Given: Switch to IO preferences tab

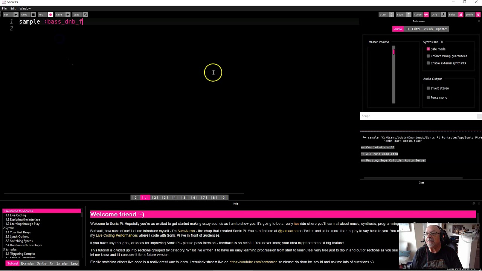Looking at the screenshot, I should click(x=407, y=29).
